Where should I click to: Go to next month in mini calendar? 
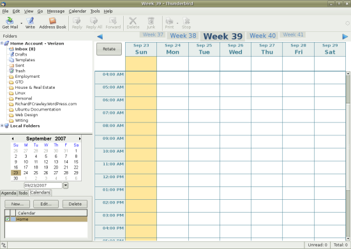coord(80,139)
